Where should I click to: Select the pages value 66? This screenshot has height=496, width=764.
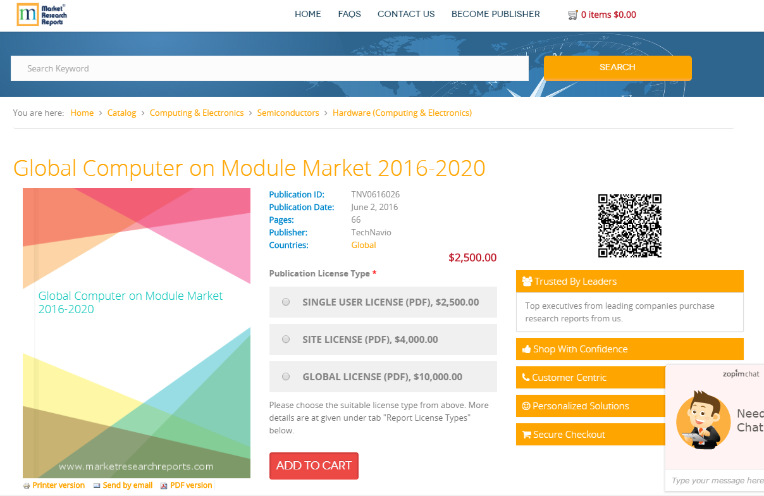click(x=356, y=220)
